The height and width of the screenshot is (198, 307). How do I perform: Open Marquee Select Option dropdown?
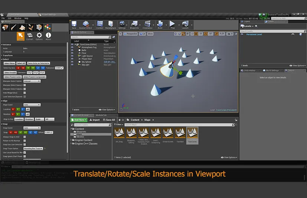pyautogui.click(x=32, y=81)
